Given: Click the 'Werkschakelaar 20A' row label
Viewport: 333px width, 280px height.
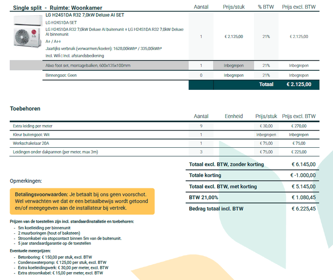Looking at the screenshot, I should click(31, 143).
